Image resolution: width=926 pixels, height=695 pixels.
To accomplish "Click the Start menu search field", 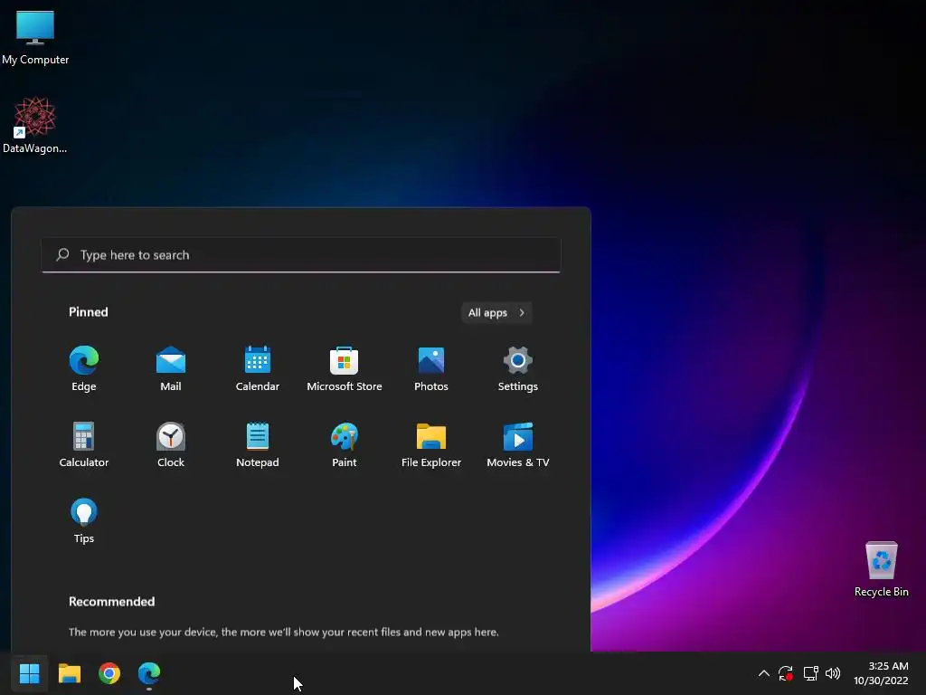I will 300,254.
